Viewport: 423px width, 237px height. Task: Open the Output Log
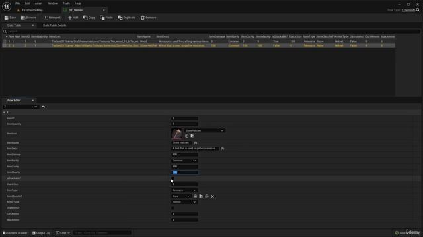coord(41,233)
